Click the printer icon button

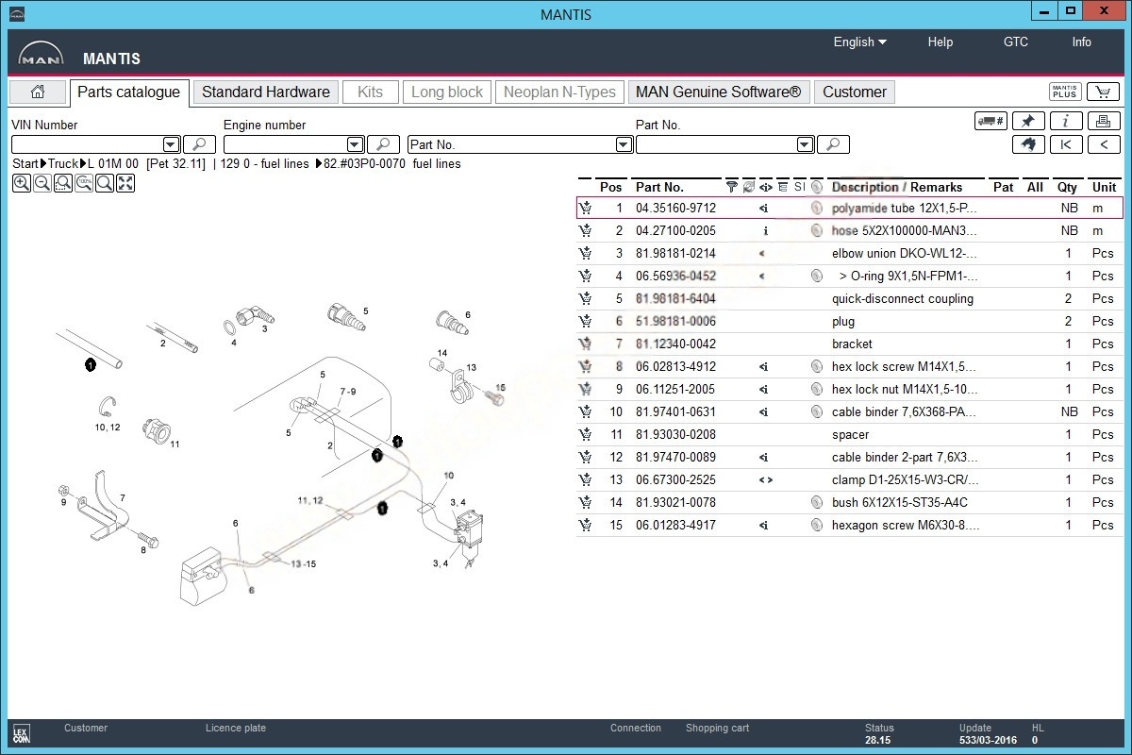click(x=1103, y=121)
